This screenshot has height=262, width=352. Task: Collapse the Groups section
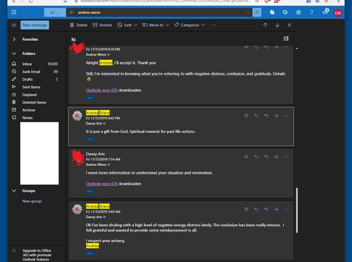[x=14, y=191]
